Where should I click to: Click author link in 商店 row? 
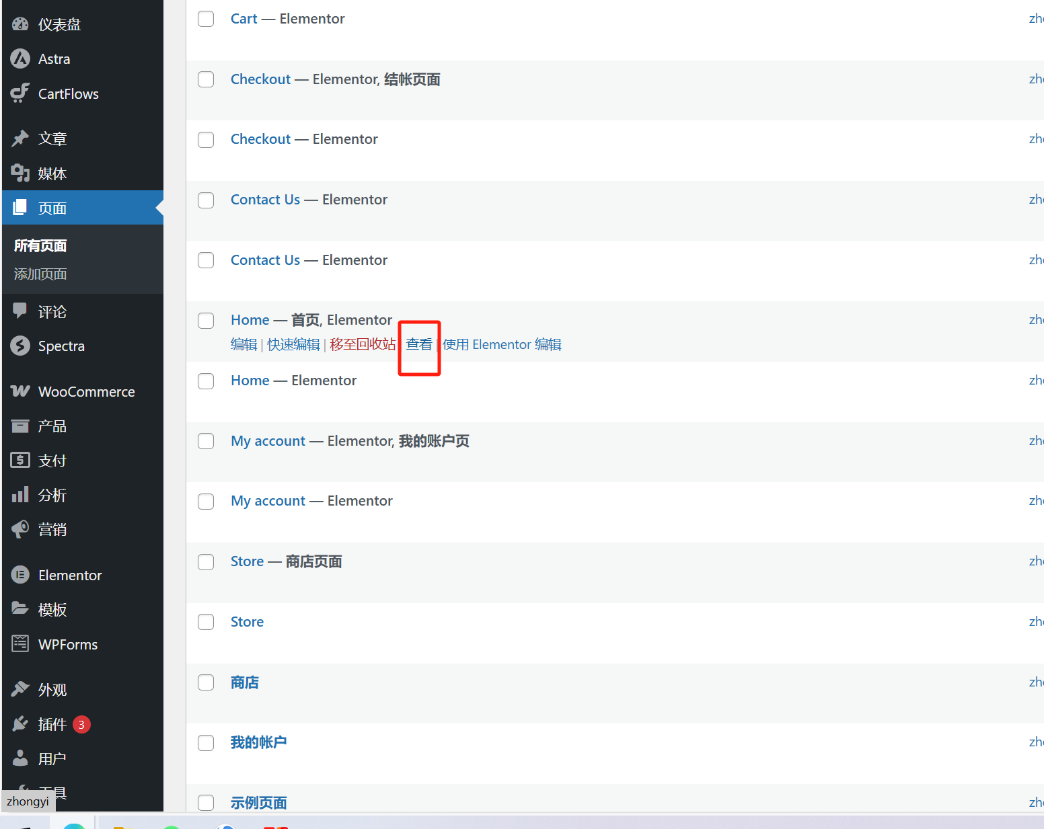[1036, 682]
